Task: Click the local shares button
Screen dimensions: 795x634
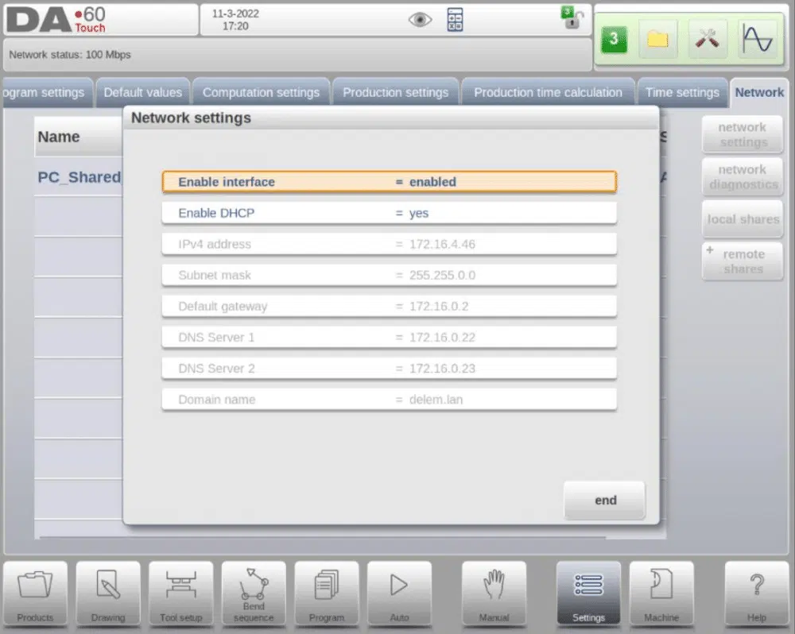Action: (743, 219)
